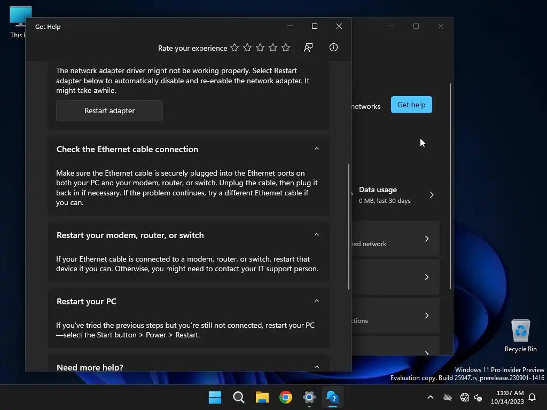Rate experience with fourth star
547x410 pixels.
273,48
